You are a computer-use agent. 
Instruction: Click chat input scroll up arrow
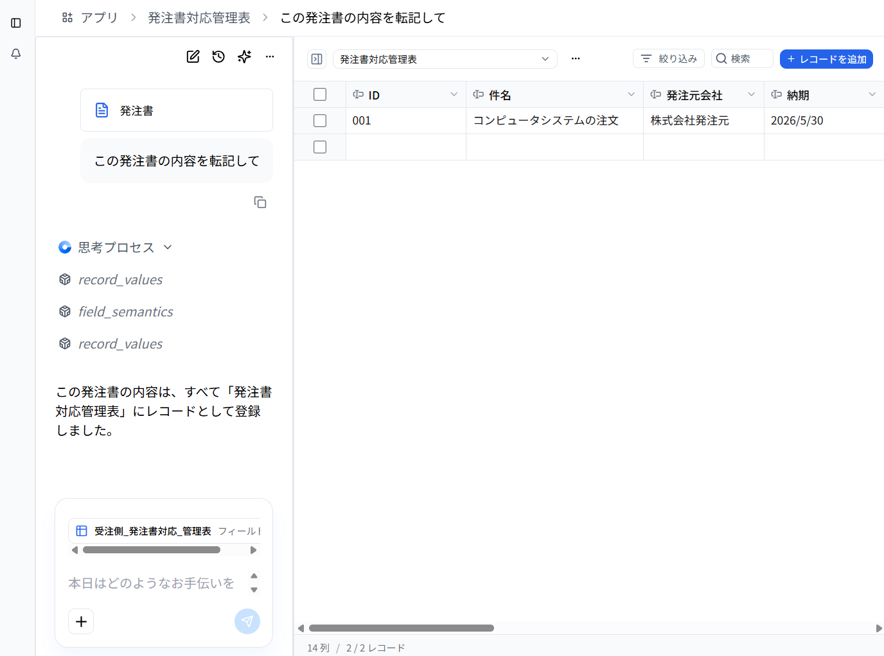pyautogui.click(x=254, y=576)
